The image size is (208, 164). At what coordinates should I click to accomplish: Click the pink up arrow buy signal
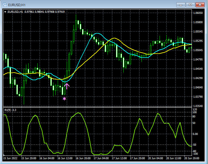click(x=67, y=86)
